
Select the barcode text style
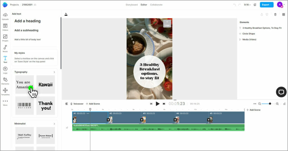point(24,106)
